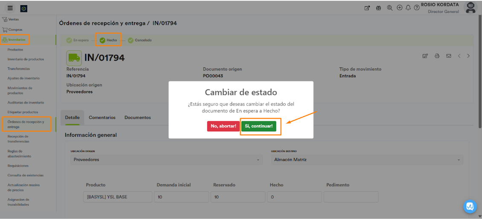Open the 'Ubicación origen' Proveedores dropdown

[x=166, y=160]
